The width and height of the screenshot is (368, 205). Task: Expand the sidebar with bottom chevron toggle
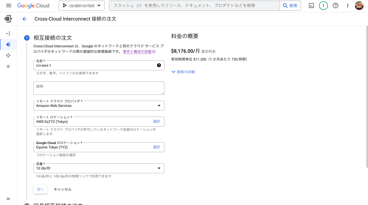[x=8, y=199]
